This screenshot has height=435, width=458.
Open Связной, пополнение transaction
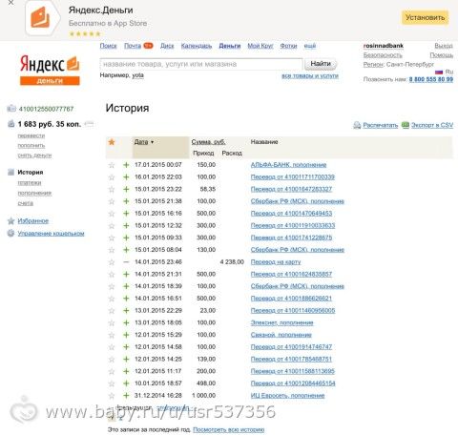point(281,335)
